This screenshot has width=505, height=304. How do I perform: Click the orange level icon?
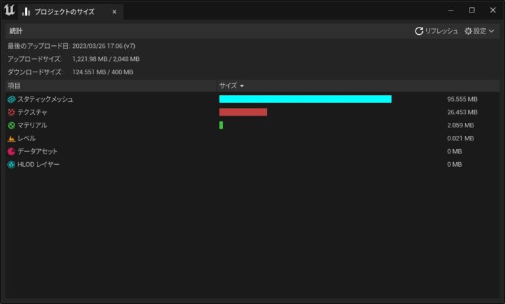click(11, 139)
